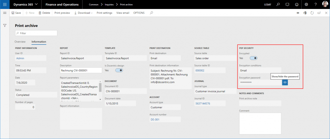Image resolution: width=330 pixels, height=139 pixels.
Task: Close the Print archive form
Action: [x=326, y=13]
